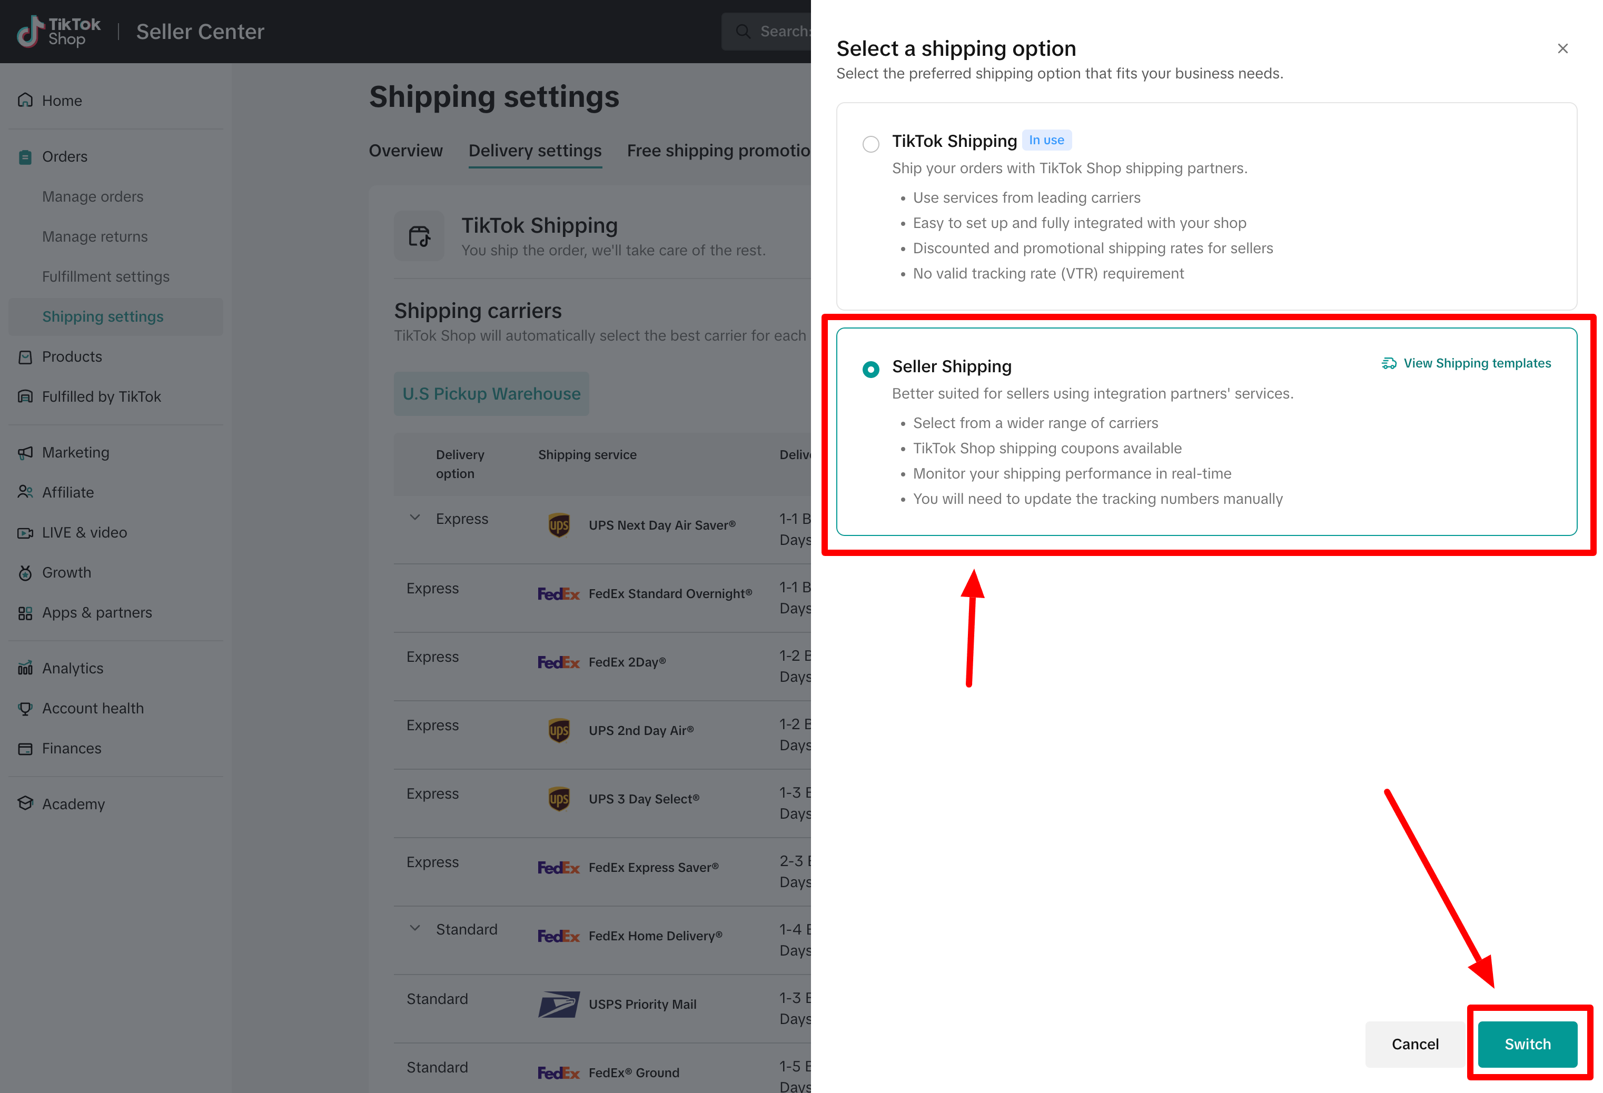Click the Academy graduation cap icon

tap(25, 804)
